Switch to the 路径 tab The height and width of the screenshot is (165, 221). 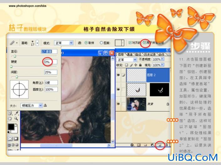point(138,54)
